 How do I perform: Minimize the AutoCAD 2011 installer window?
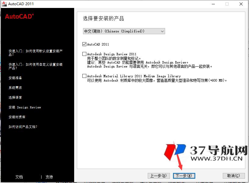(213, 4)
